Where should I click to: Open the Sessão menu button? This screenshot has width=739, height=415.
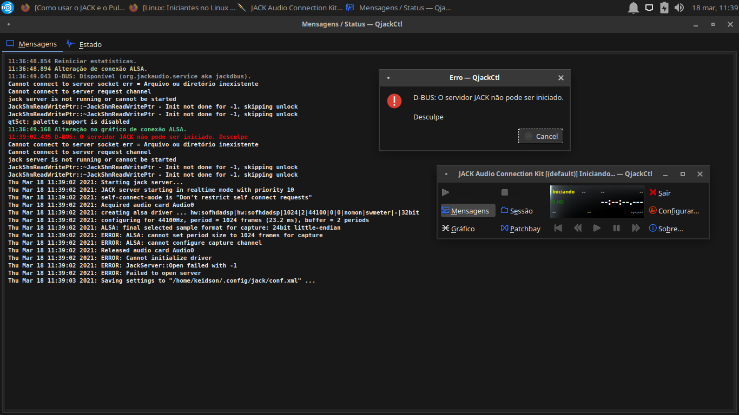[x=517, y=211]
